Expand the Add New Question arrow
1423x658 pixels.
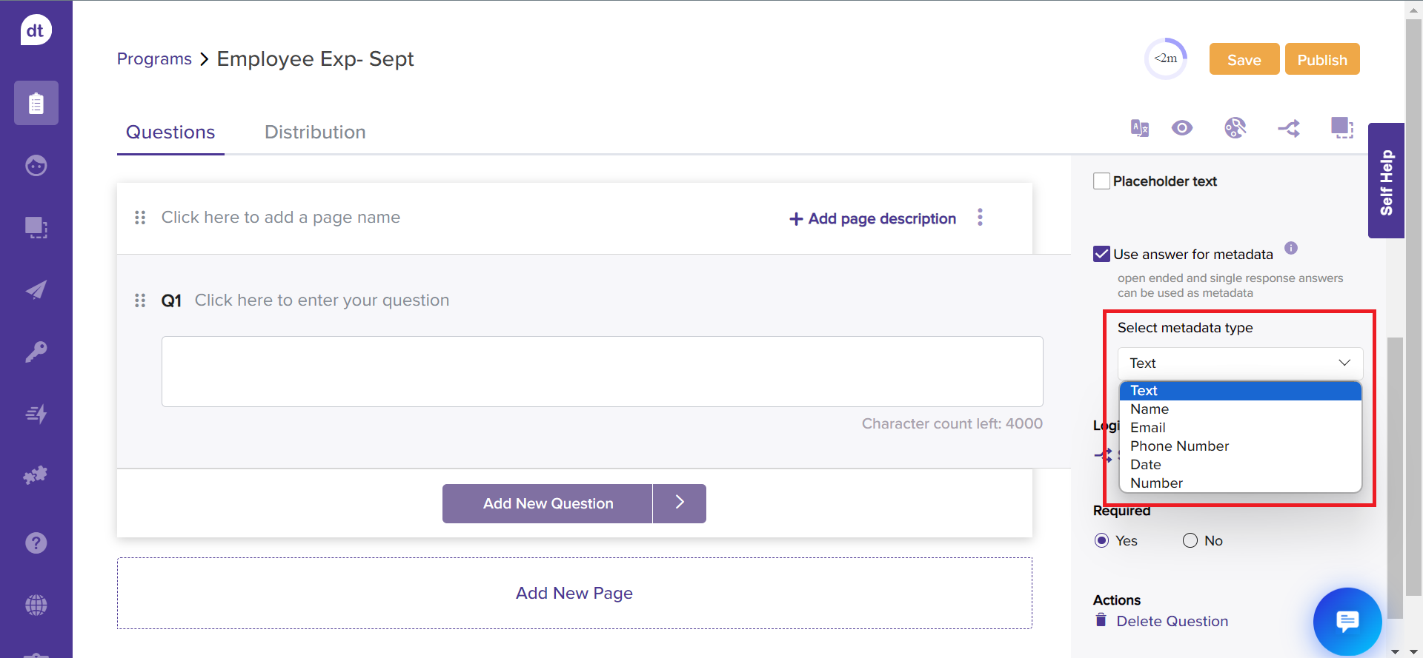(680, 503)
